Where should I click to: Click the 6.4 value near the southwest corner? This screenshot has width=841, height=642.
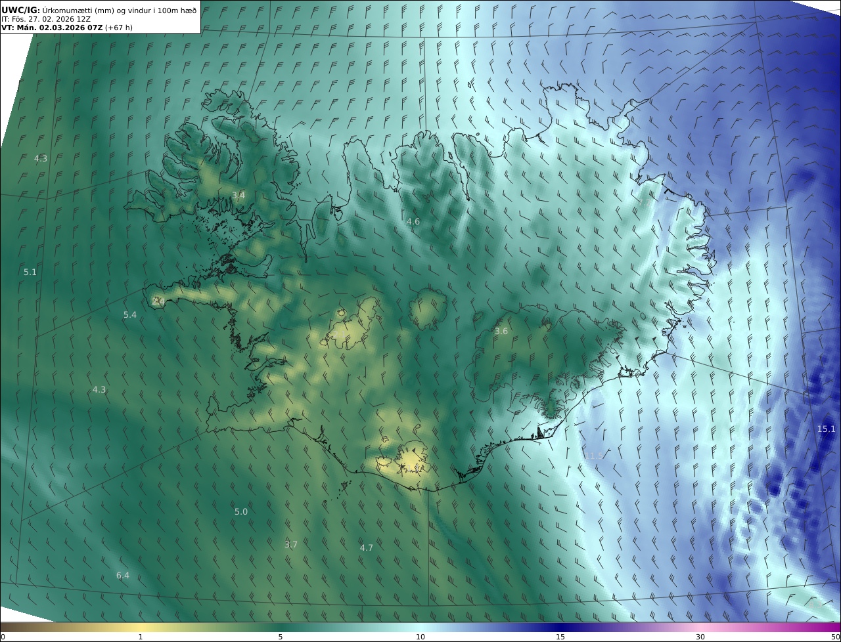coord(123,576)
